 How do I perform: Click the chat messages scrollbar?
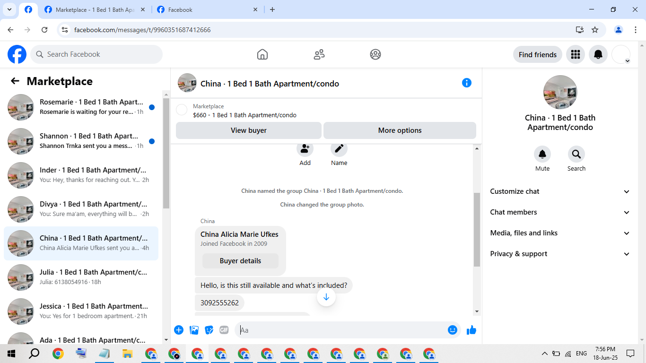477,229
